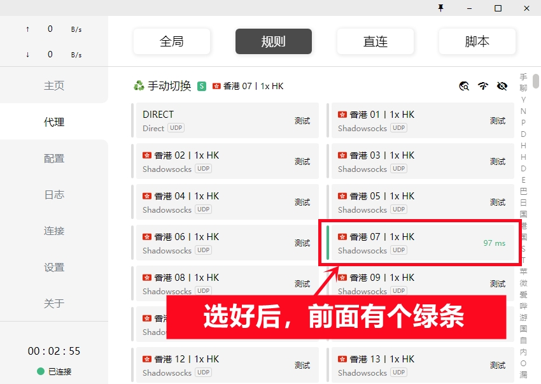541x384 pixels.
Task: Click 测试 on 香港 01 node
Action: click(x=498, y=121)
